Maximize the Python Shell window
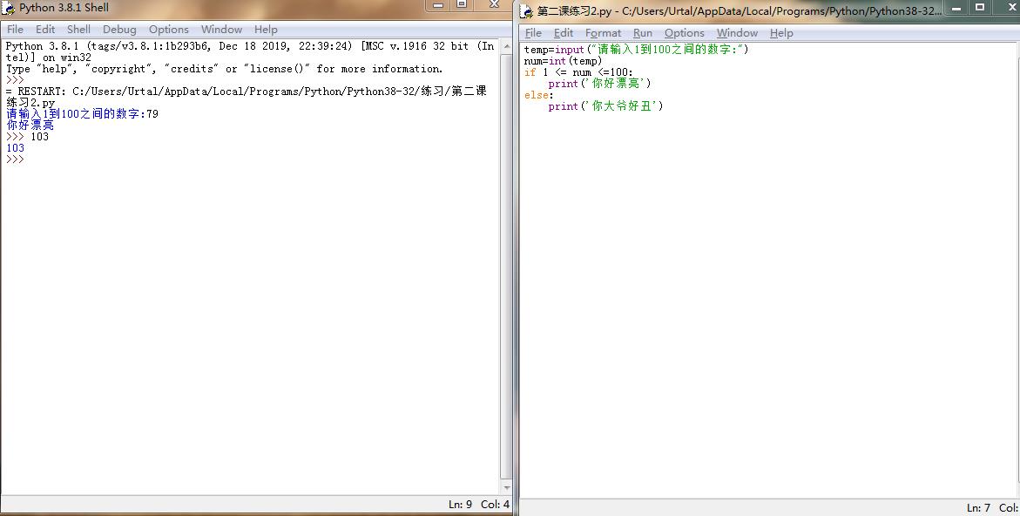Viewport: 1020px width, 516px height. coord(462,4)
